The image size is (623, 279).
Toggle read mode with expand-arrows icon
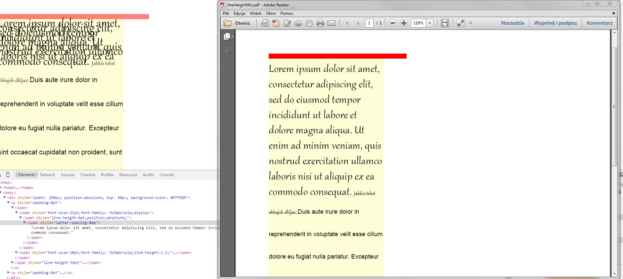[x=460, y=23]
